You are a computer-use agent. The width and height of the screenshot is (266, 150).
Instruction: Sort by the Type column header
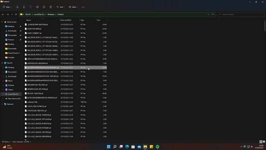tap(88, 20)
